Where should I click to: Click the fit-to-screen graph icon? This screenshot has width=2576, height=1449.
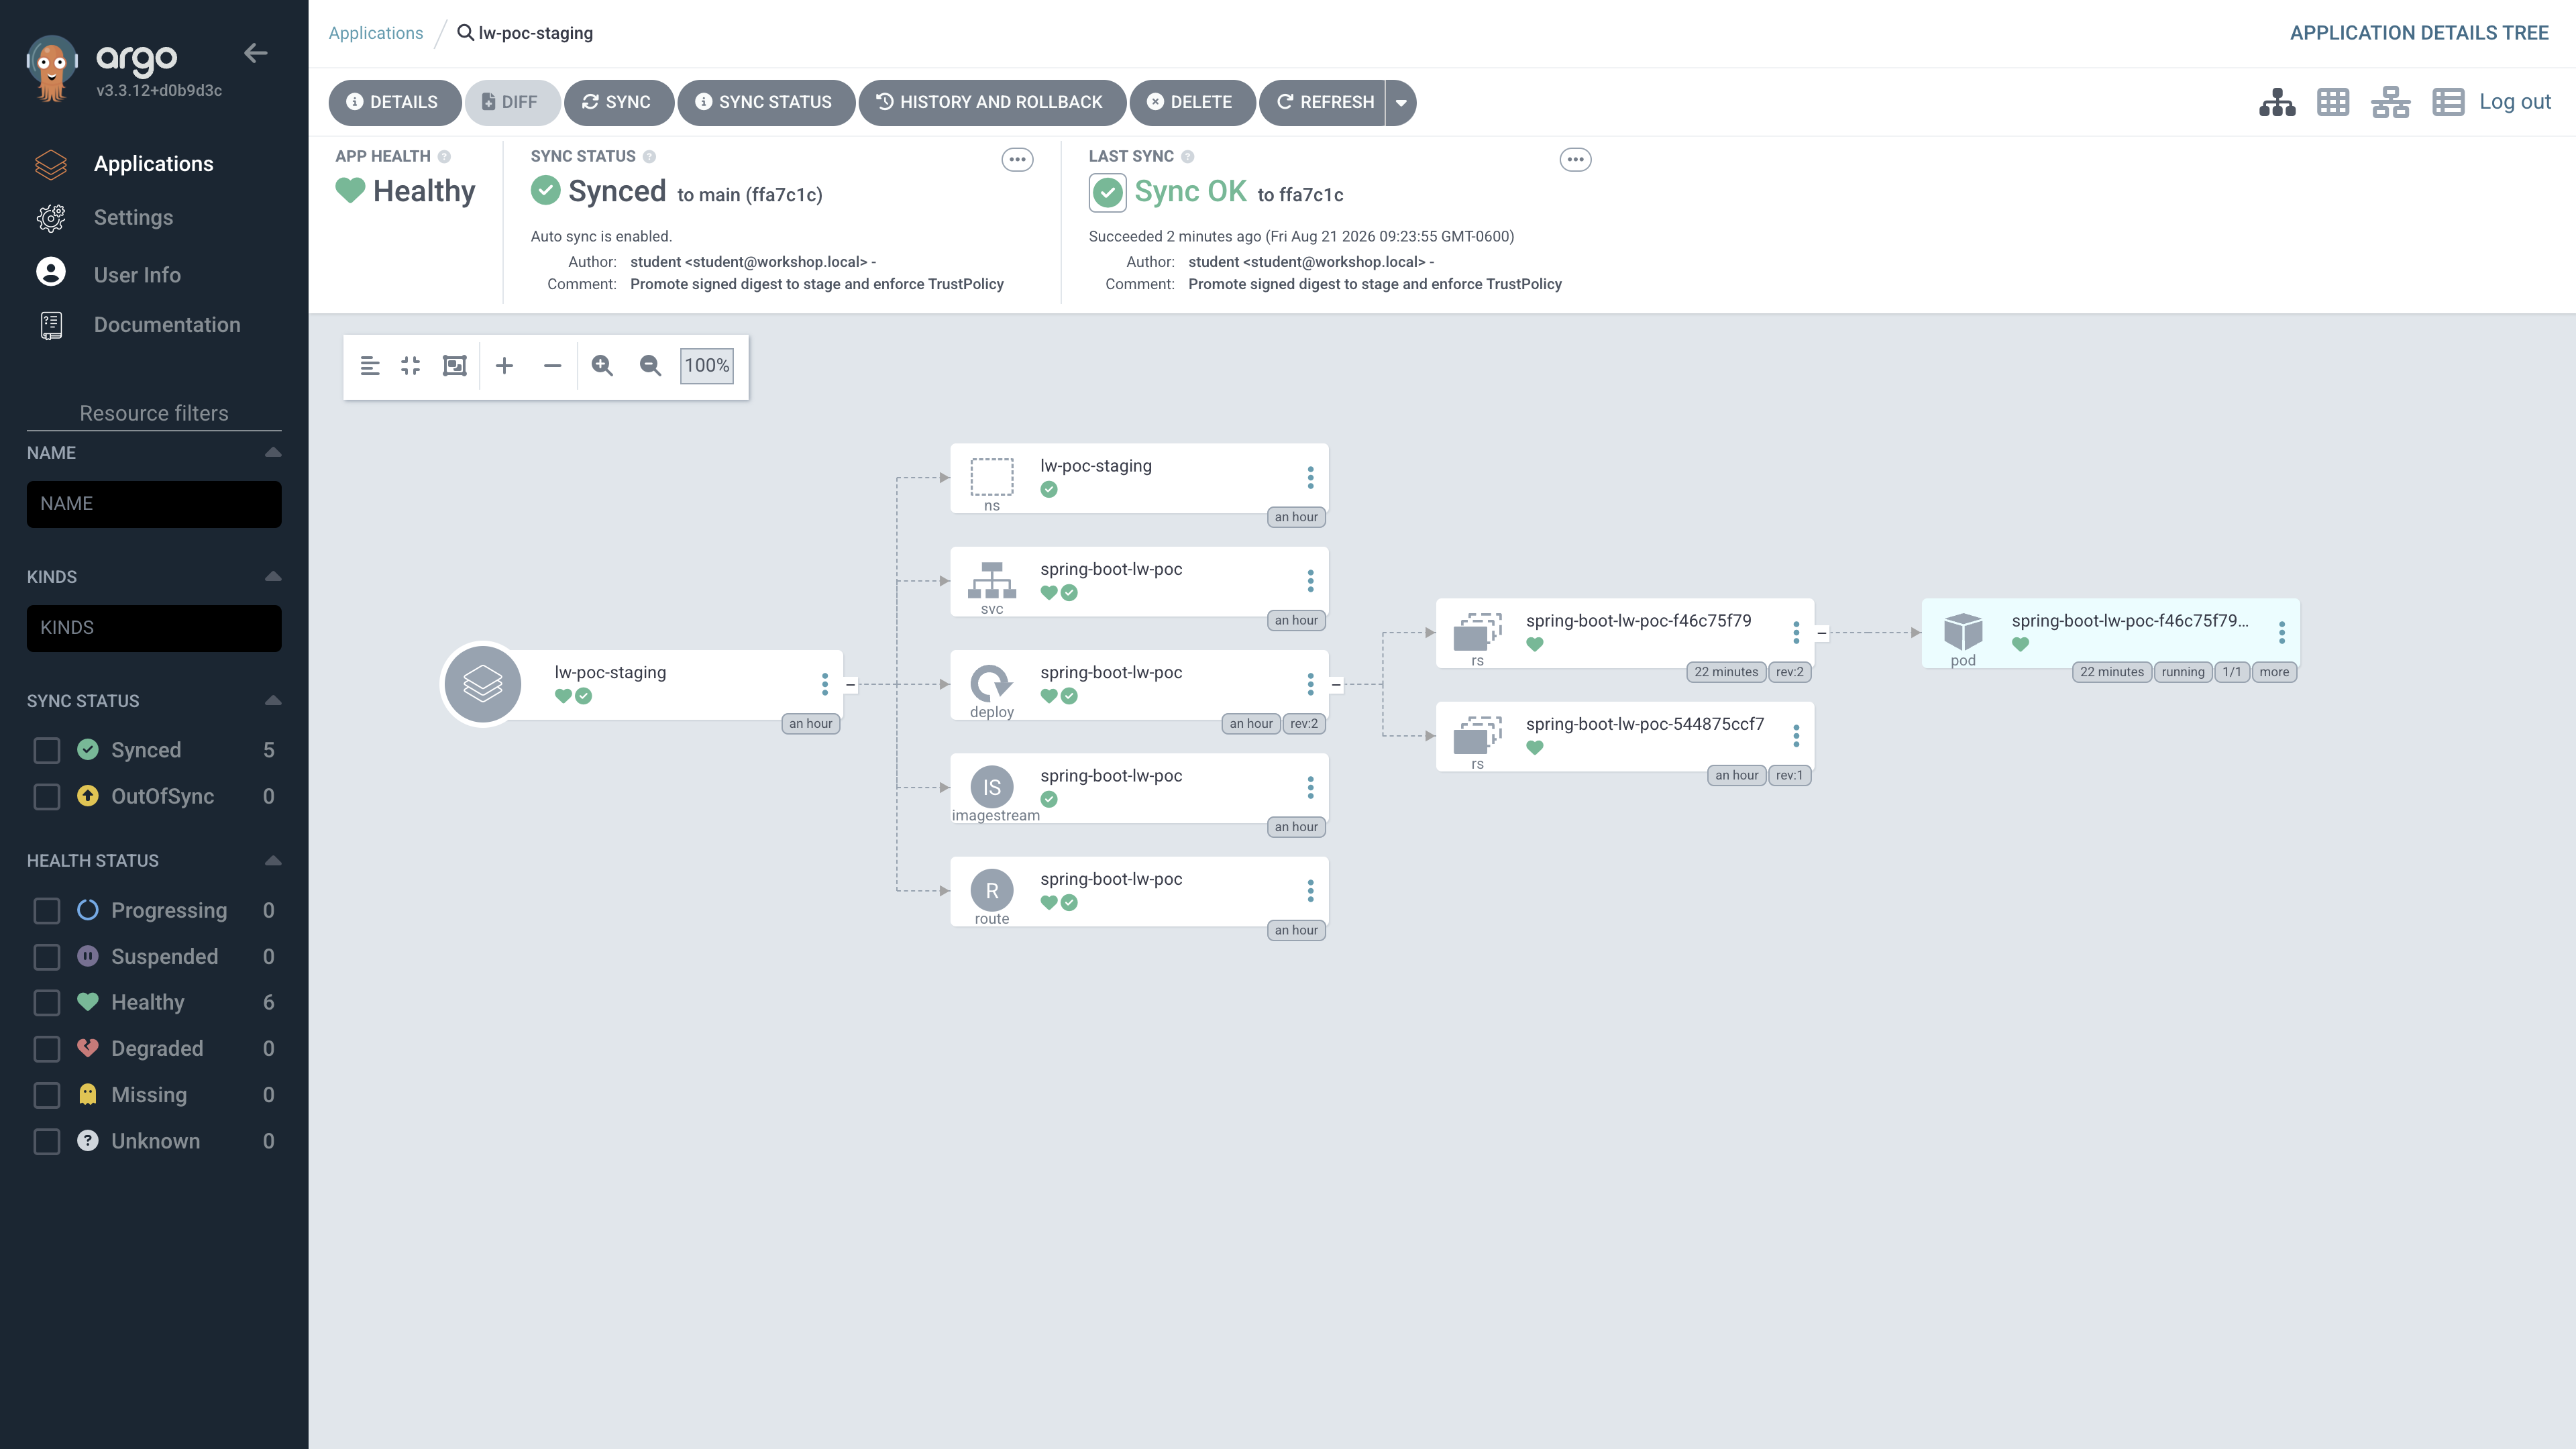pyautogui.click(x=455, y=366)
